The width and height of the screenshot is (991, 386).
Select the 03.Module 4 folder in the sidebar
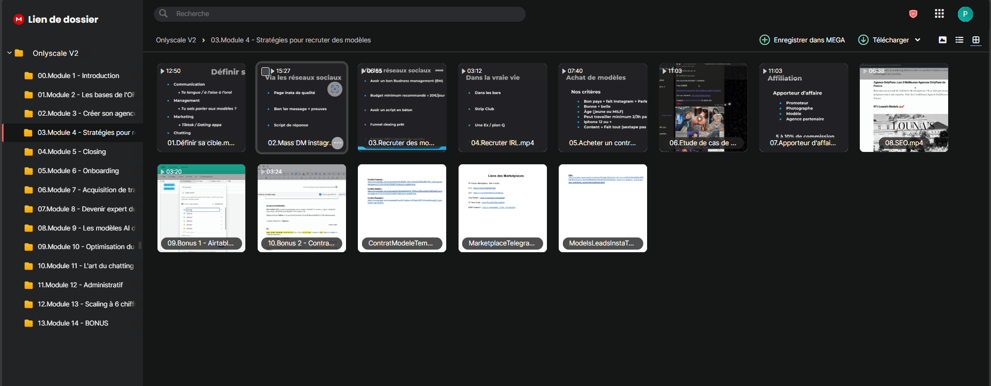pyautogui.click(x=73, y=132)
